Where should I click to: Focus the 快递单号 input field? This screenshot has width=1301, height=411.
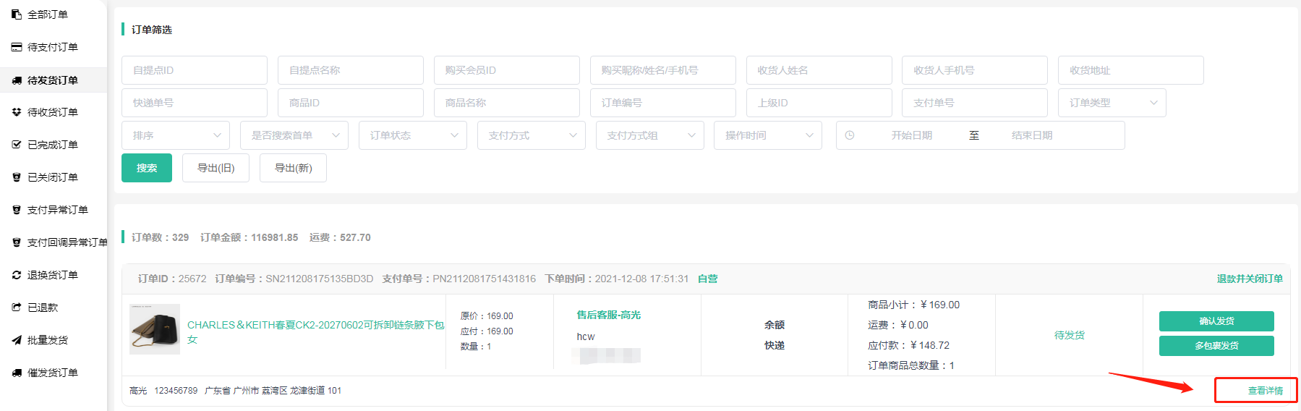click(x=195, y=103)
